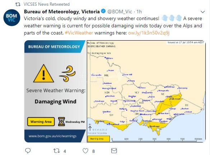Click the reply speech bubble icon

point(28,151)
